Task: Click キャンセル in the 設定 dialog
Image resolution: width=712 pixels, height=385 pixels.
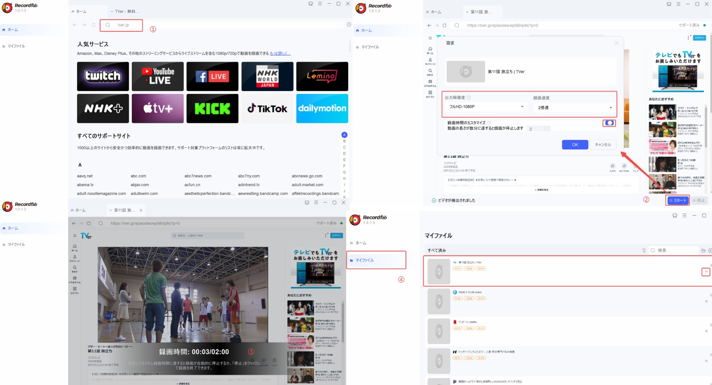Action: (603, 145)
